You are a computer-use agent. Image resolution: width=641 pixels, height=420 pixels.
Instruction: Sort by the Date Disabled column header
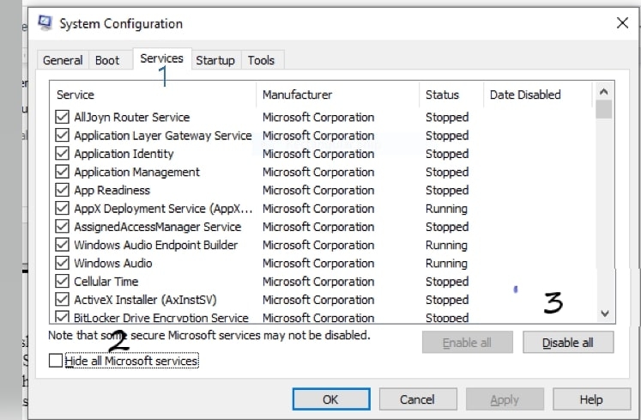538,94
